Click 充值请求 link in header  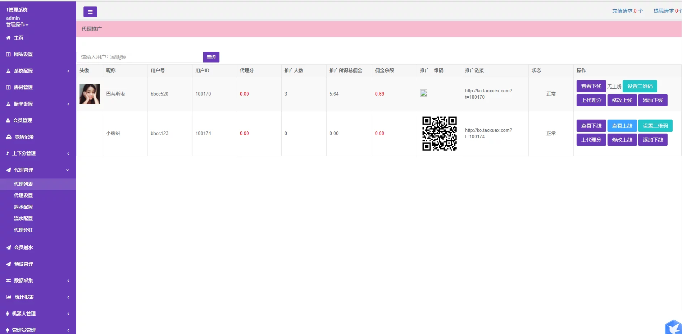(628, 11)
